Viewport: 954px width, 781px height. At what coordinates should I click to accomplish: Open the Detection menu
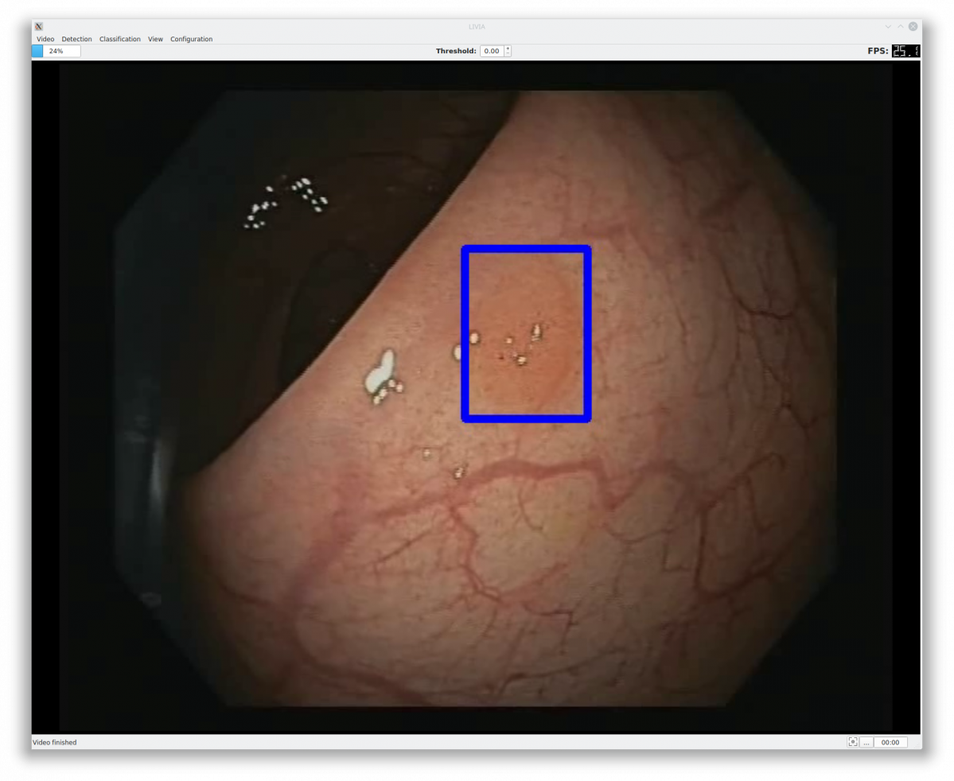(x=76, y=39)
